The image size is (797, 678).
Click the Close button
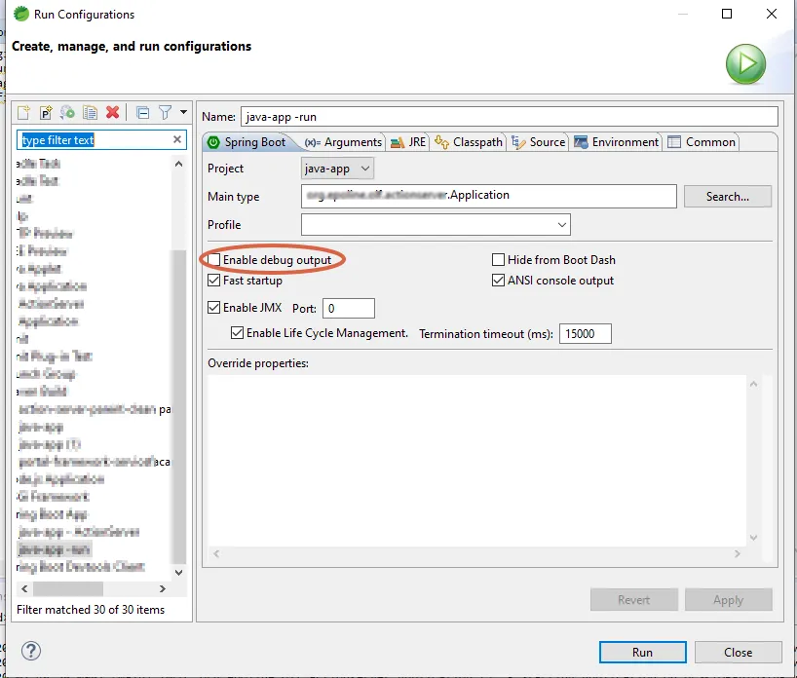click(x=738, y=652)
